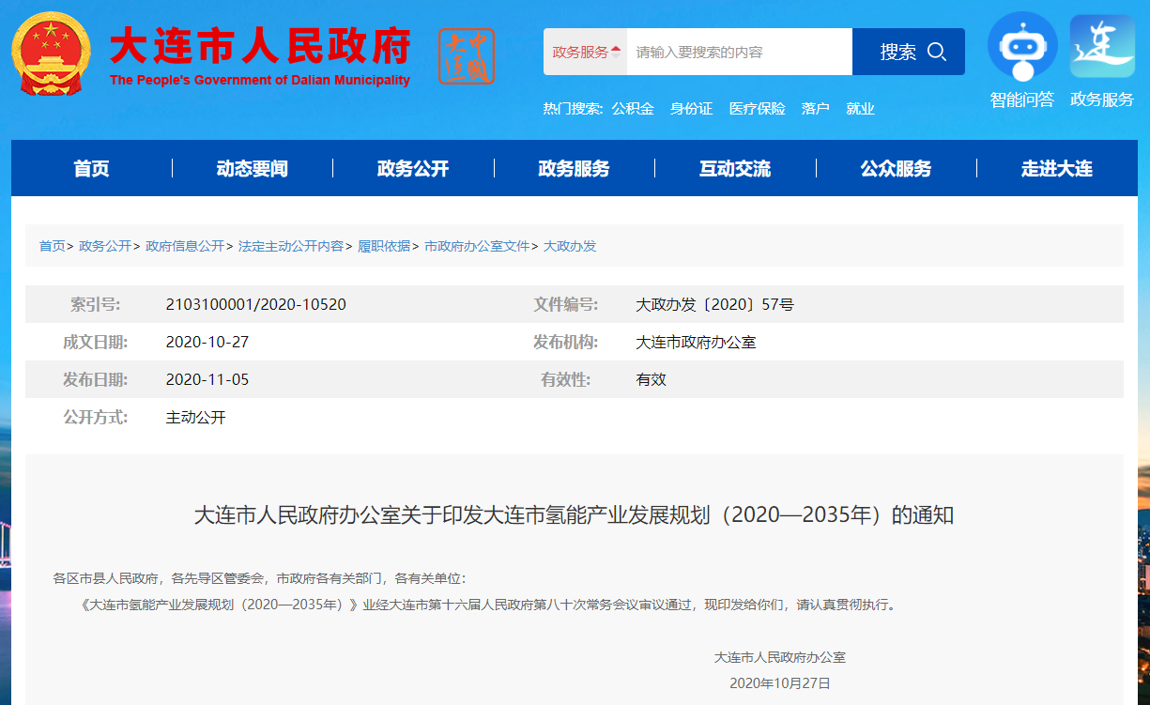This screenshot has width=1150, height=705.
Task: Select the 就业 hot search keyword
Action: (x=860, y=108)
